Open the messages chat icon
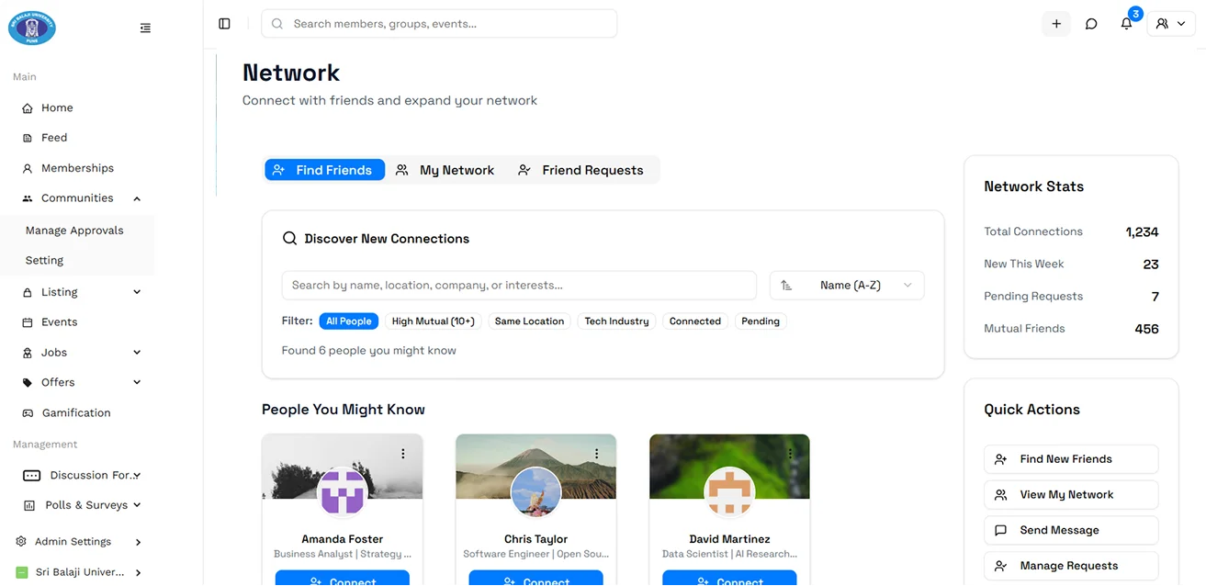1206x586 pixels. tap(1091, 24)
